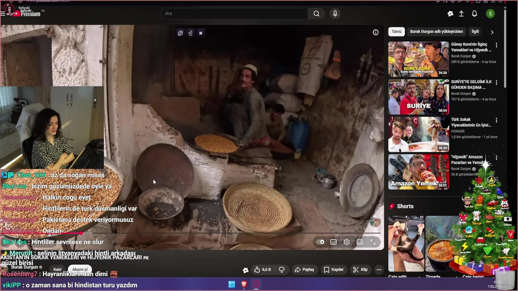Open the notifications bell
This screenshot has height=291, width=518.
tap(475, 14)
